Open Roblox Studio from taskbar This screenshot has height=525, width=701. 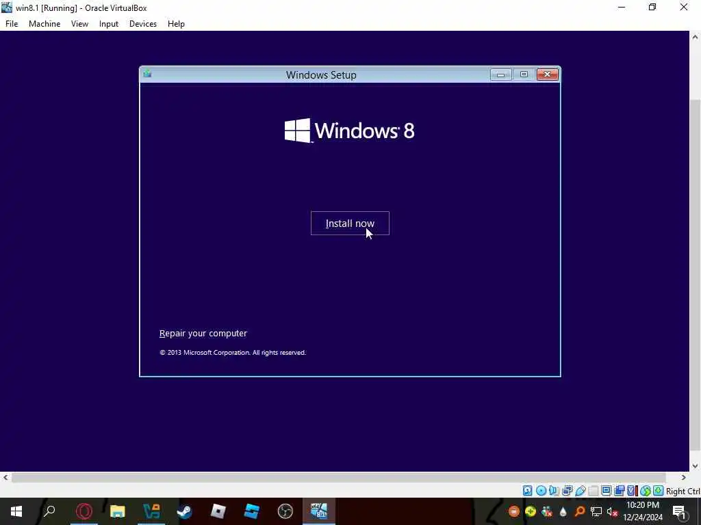[x=252, y=511]
